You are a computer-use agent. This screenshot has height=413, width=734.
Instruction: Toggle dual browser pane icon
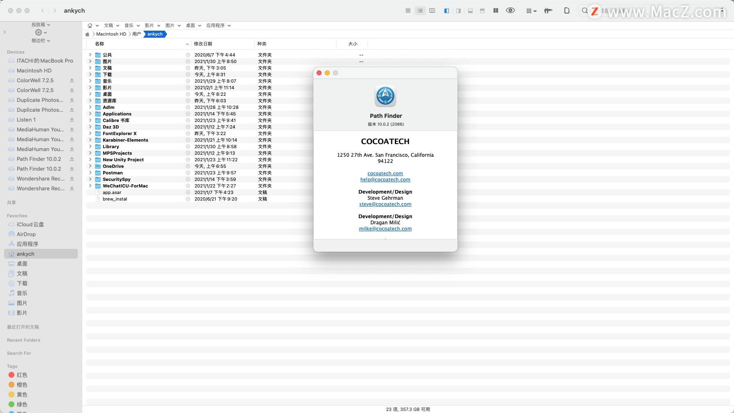tap(496, 11)
